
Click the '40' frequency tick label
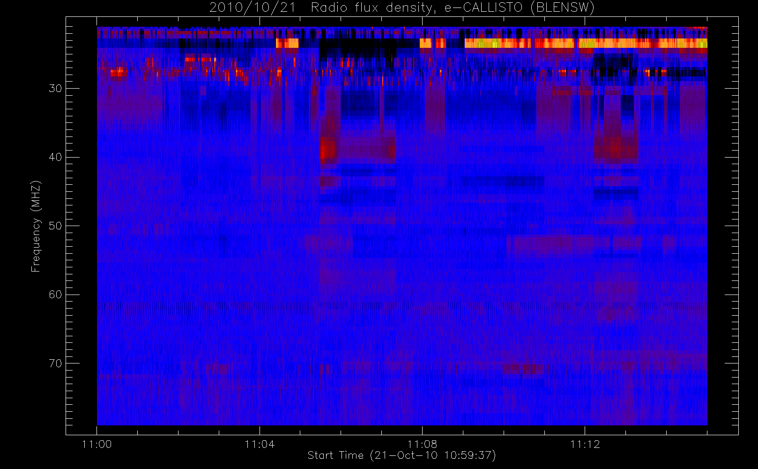[55, 157]
